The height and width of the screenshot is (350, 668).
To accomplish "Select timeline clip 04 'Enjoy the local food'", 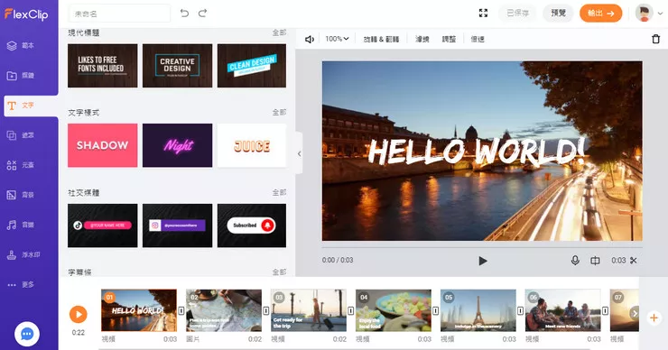I will [394, 310].
